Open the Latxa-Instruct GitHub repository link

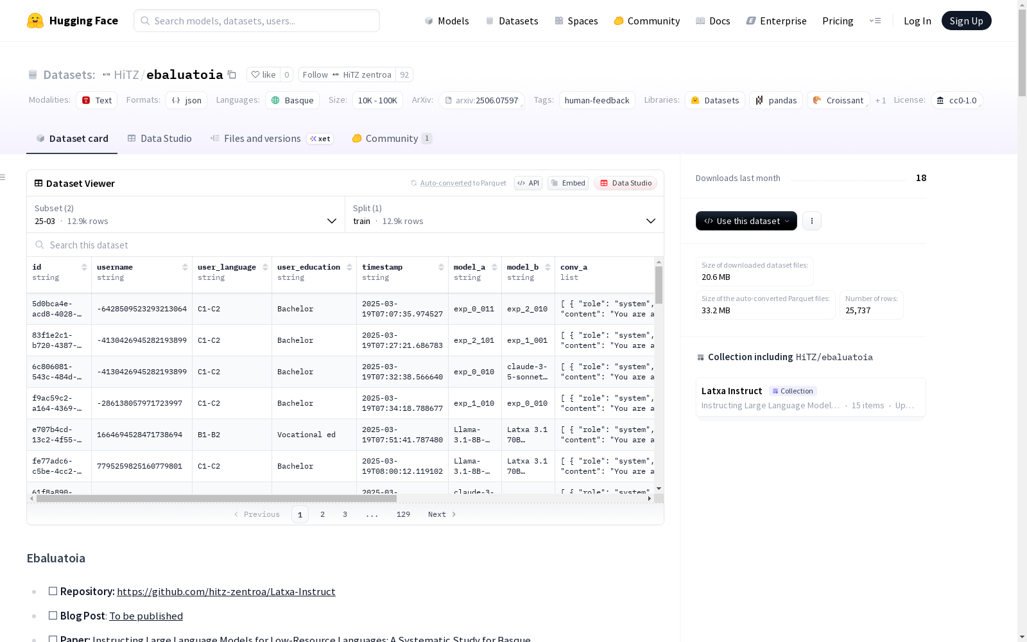(226, 591)
